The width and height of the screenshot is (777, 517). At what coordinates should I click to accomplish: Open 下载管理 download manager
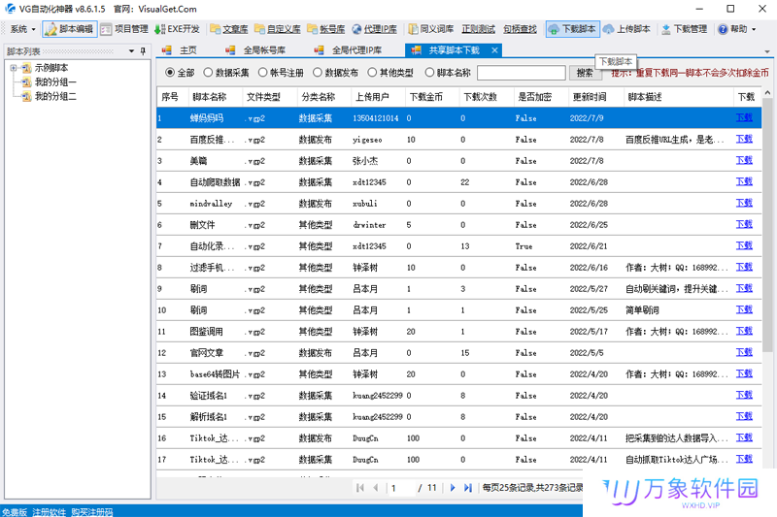685,29
